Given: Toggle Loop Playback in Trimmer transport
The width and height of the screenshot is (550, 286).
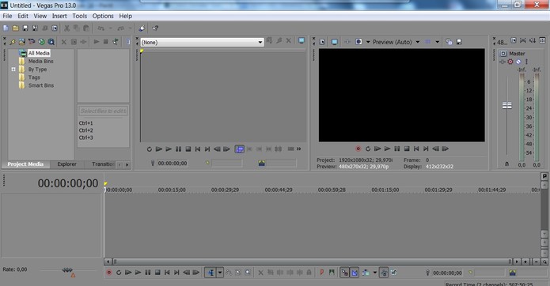Looking at the screenshot, I should [x=149, y=149].
